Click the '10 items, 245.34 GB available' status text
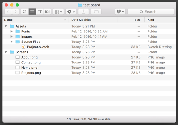 pos(89,119)
